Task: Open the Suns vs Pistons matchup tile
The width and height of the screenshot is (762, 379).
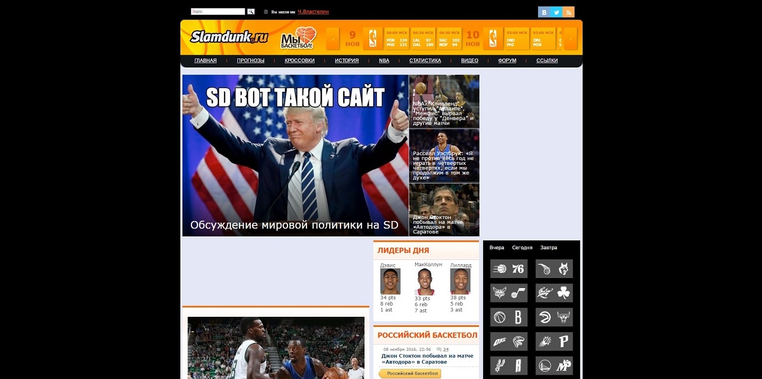Action: (x=554, y=342)
